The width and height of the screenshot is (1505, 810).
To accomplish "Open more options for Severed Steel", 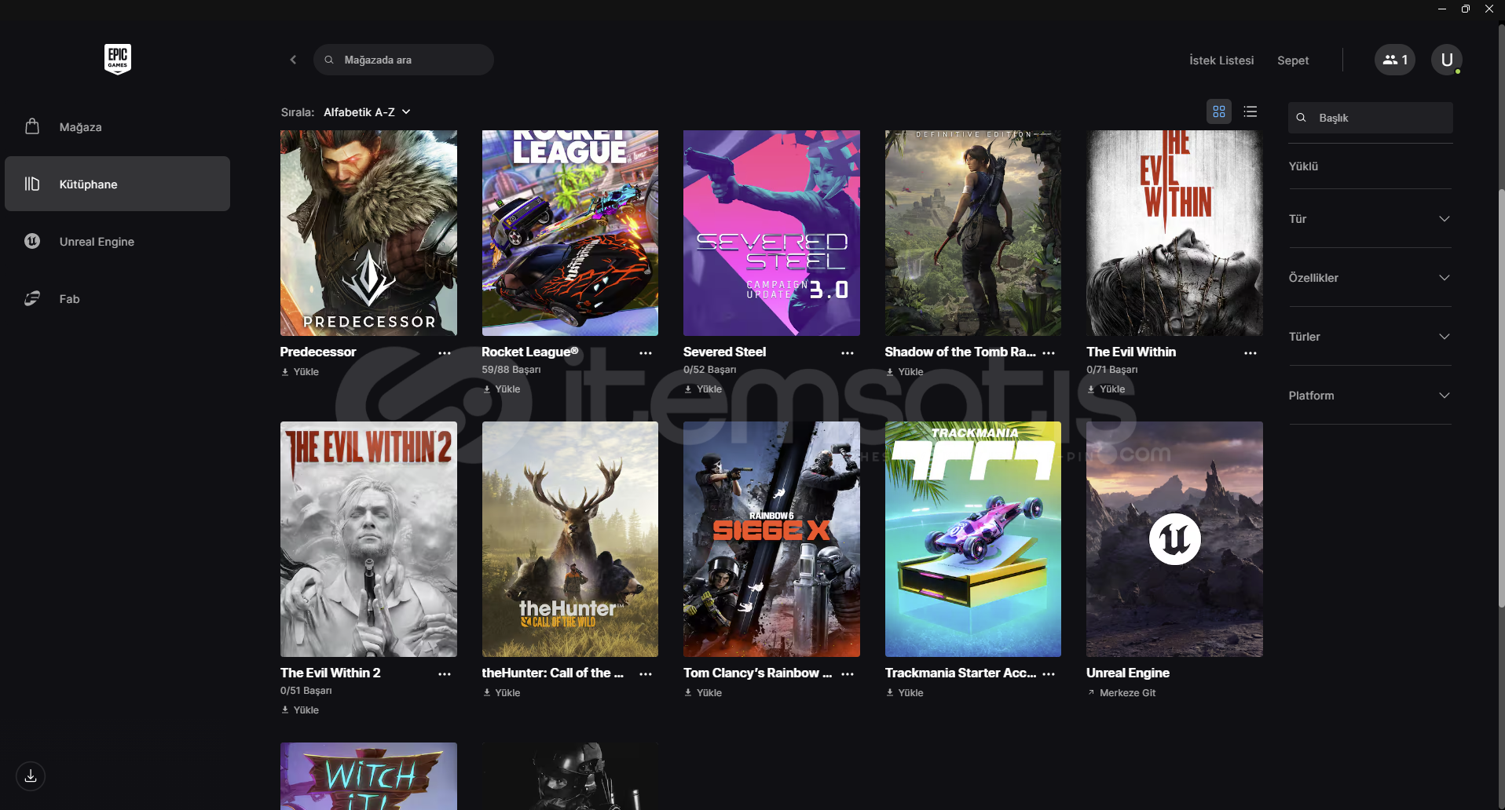I will click(x=848, y=353).
